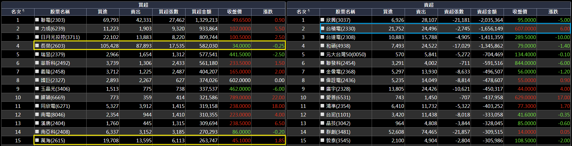Tick the 萬海(2615) checkbox
The height and width of the screenshot is (146, 572).
[x=37, y=140]
